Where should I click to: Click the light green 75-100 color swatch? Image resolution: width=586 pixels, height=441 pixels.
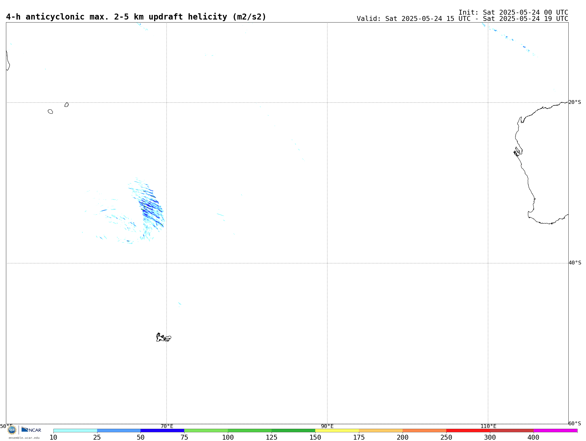coord(206,431)
